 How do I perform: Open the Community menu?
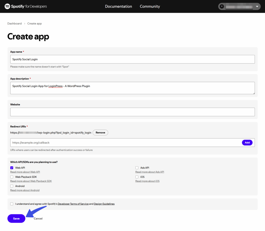tap(150, 6)
